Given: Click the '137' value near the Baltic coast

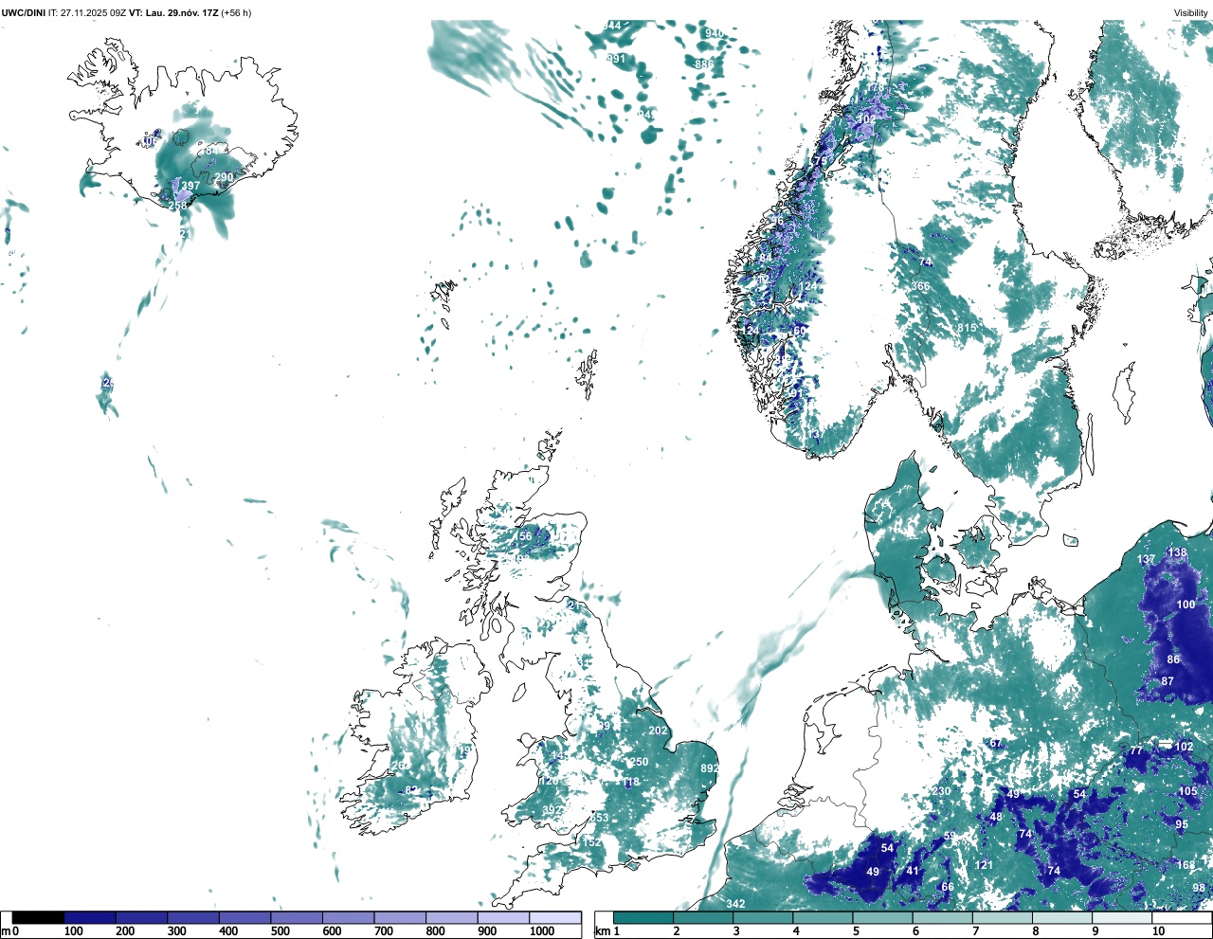Looking at the screenshot, I should [1147, 559].
